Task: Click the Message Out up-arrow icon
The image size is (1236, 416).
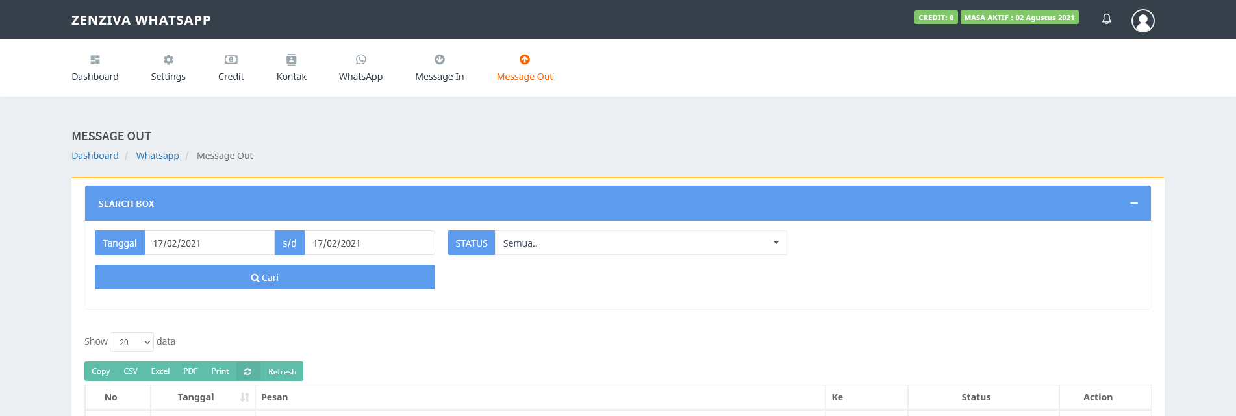Action: (525, 60)
